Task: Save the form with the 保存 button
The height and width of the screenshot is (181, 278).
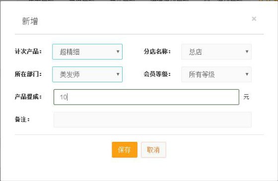Action: click(x=125, y=150)
